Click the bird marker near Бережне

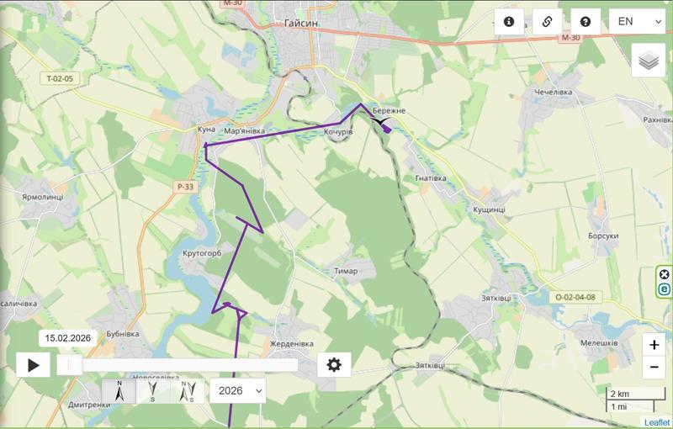381,123
